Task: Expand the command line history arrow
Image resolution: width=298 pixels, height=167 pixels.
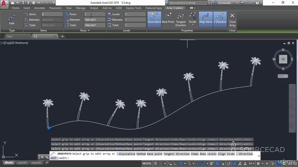Action: pos(259,156)
